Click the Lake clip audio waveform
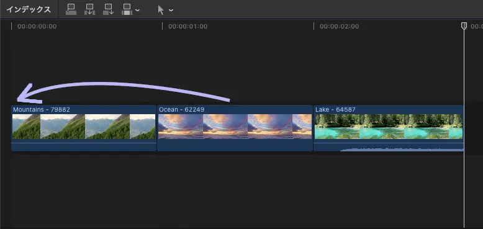 point(402,150)
